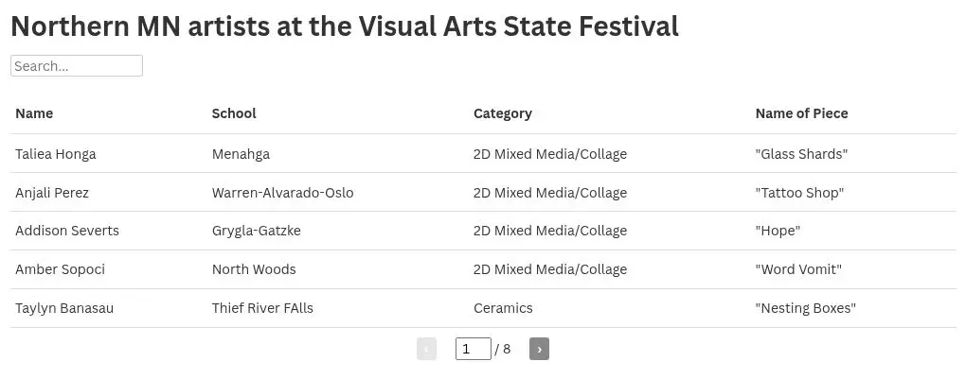Image resolution: width=966 pixels, height=379 pixels.
Task: Go to the next table page
Action: pos(539,350)
